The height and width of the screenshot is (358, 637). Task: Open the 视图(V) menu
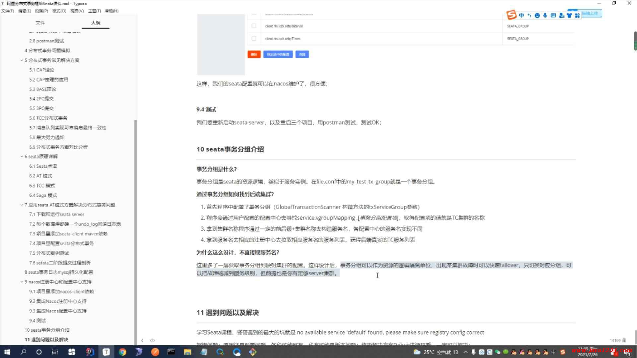(x=77, y=11)
